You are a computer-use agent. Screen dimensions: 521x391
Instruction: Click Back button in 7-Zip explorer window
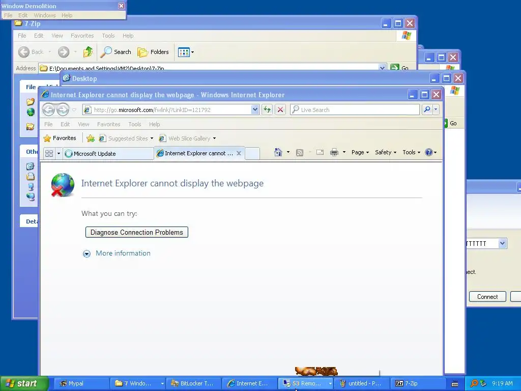coord(31,52)
